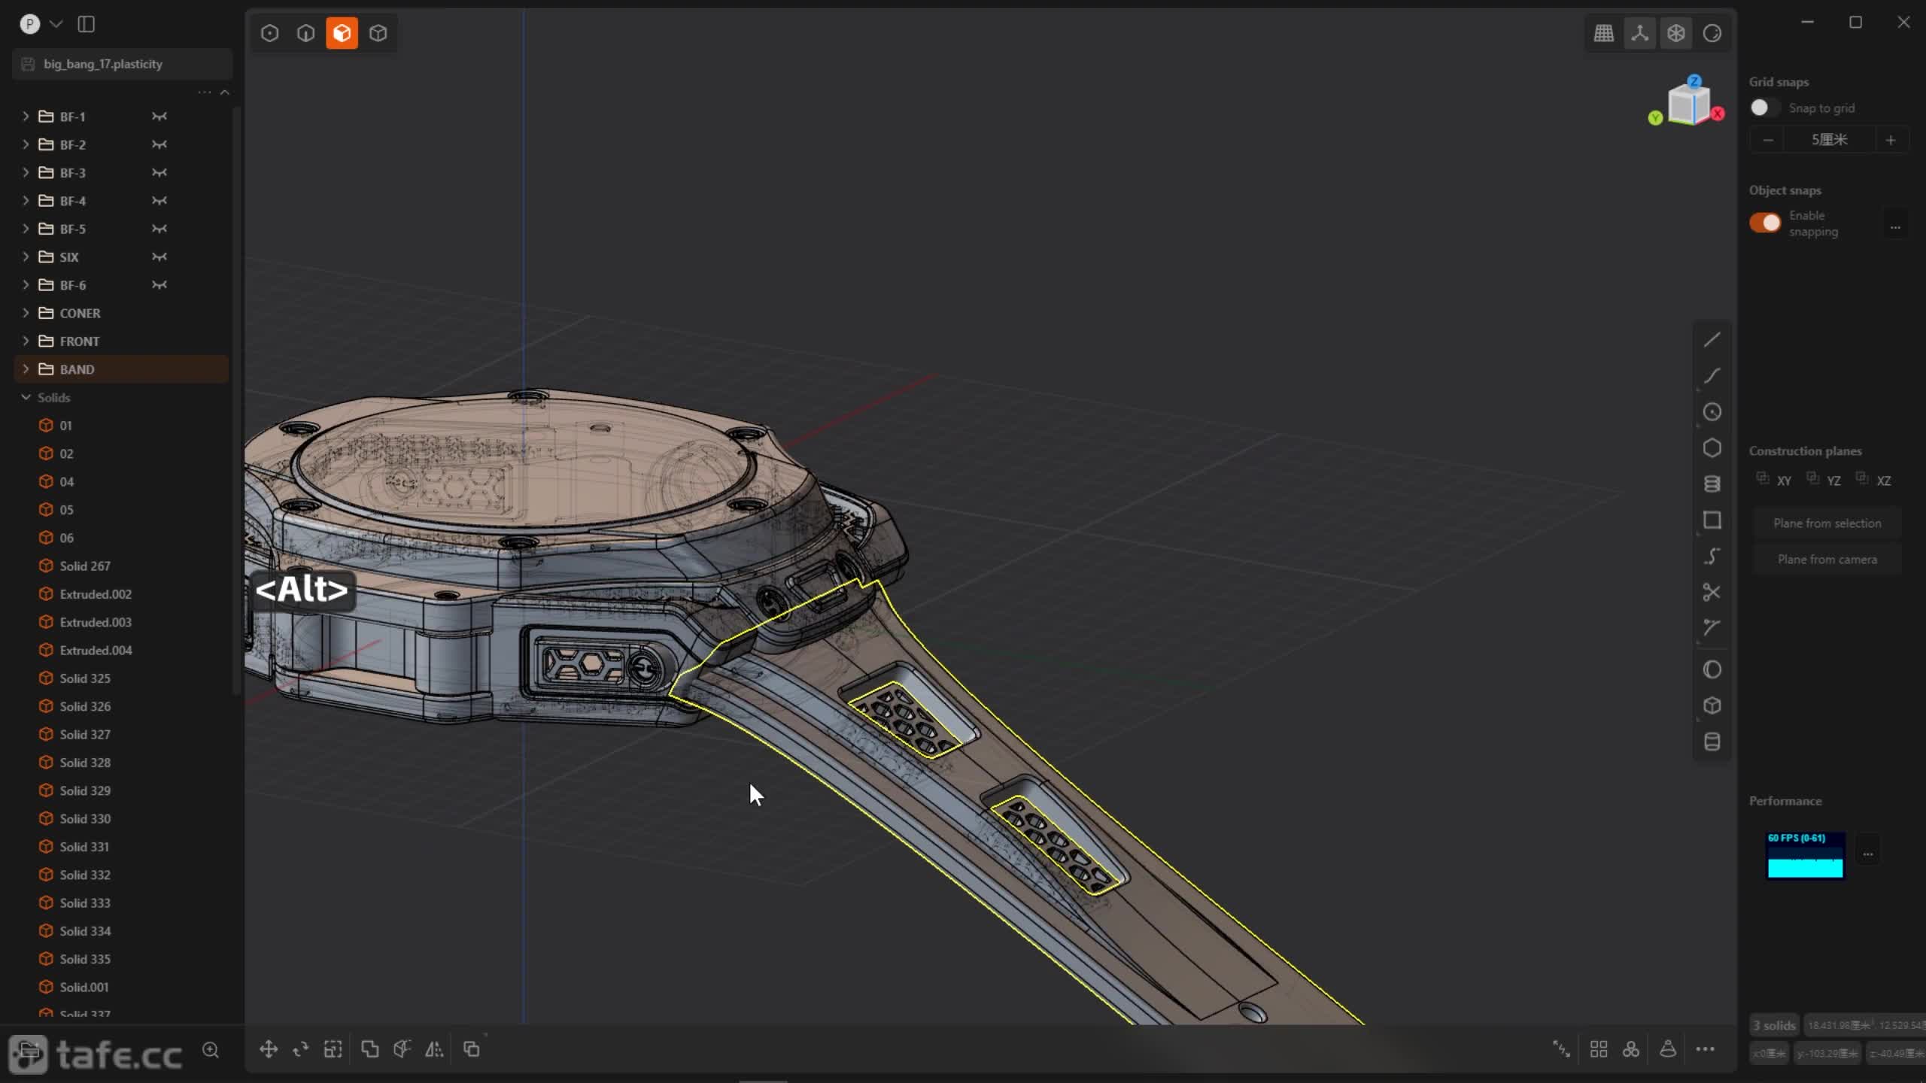The width and height of the screenshot is (1926, 1083).
Task: Expand the BAND folder
Action: (x=26, y=369)
